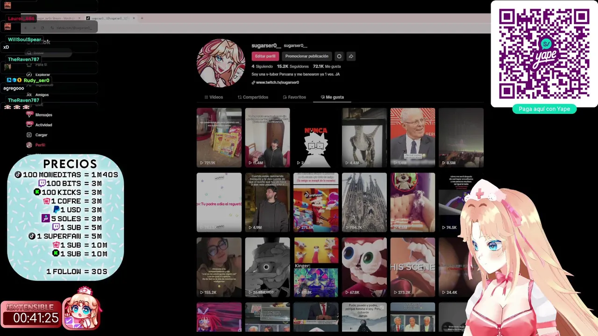Viewport: 598px width, 336px height.
Task: Open the 'HIS SCENE' video 273.2K
Action: pyautogui.click(x=413, y=267)
